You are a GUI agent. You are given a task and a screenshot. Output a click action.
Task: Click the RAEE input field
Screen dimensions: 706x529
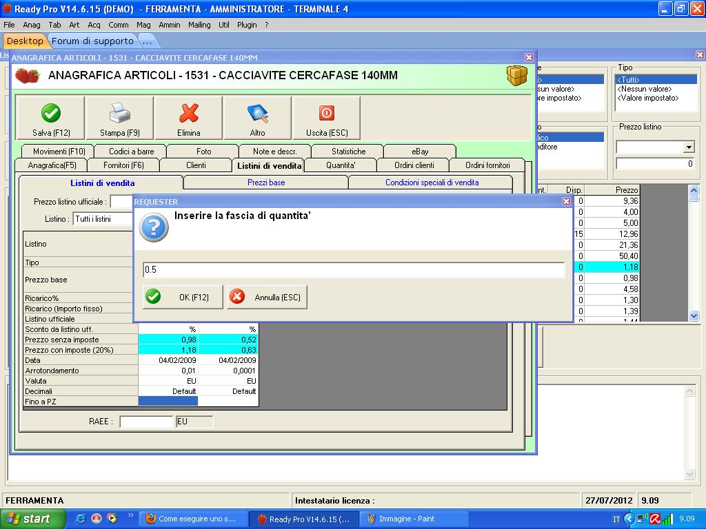tap(146, 421)
